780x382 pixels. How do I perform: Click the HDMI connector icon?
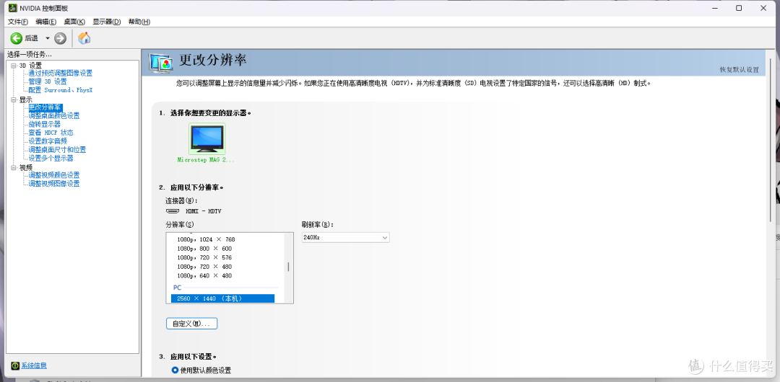(x=172, y=211)
